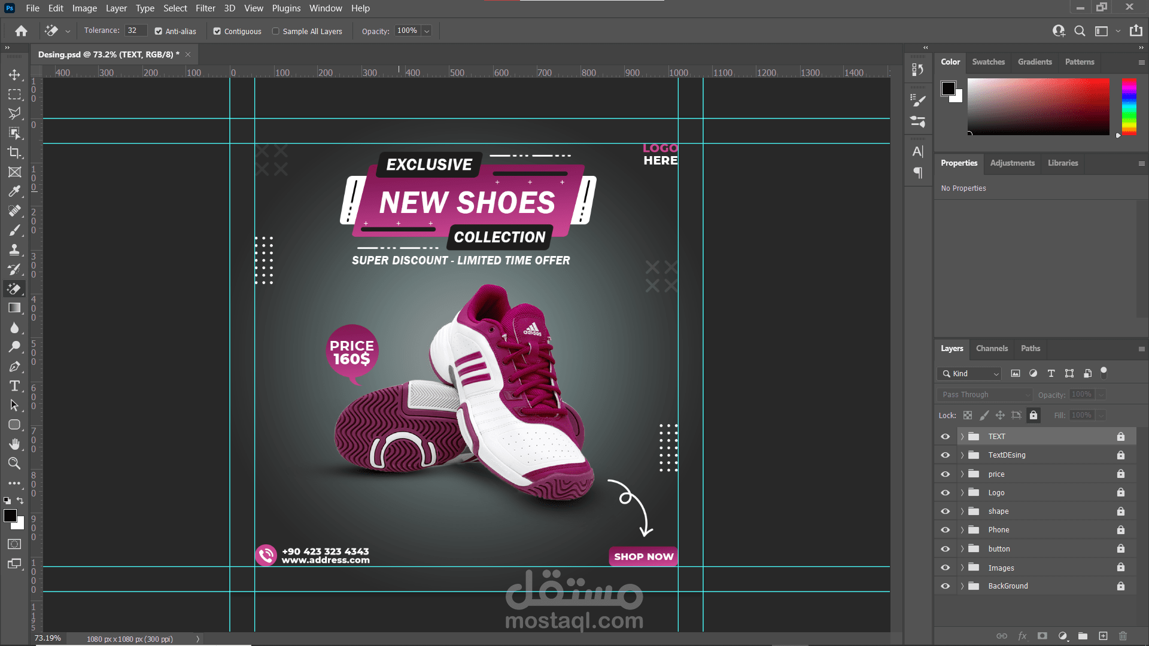Select the Hand tool

(14, 444)
